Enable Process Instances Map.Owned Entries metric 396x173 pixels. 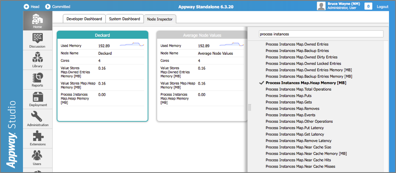[x=297, y=44]
